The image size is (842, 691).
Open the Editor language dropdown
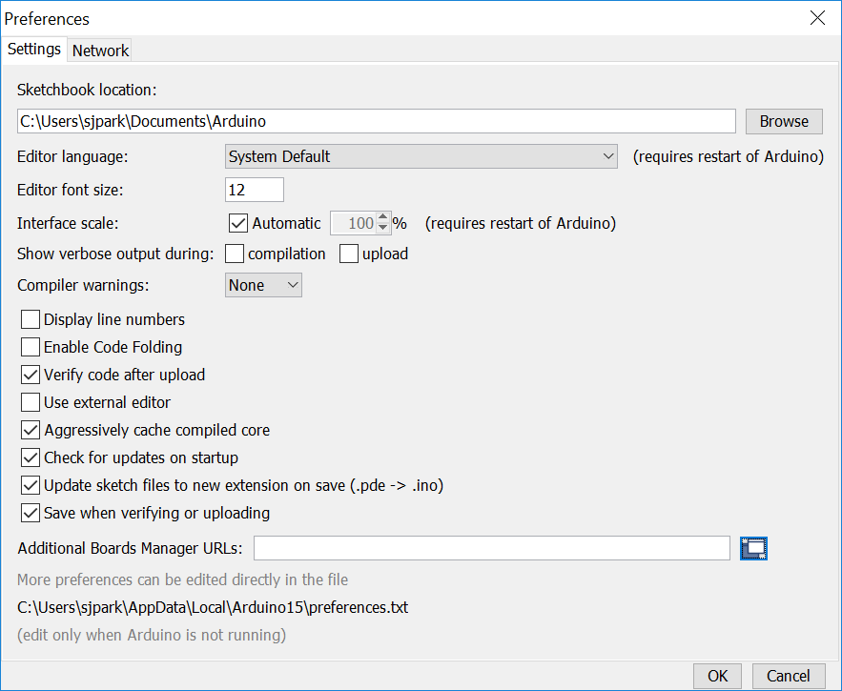[x=421, y=156]
